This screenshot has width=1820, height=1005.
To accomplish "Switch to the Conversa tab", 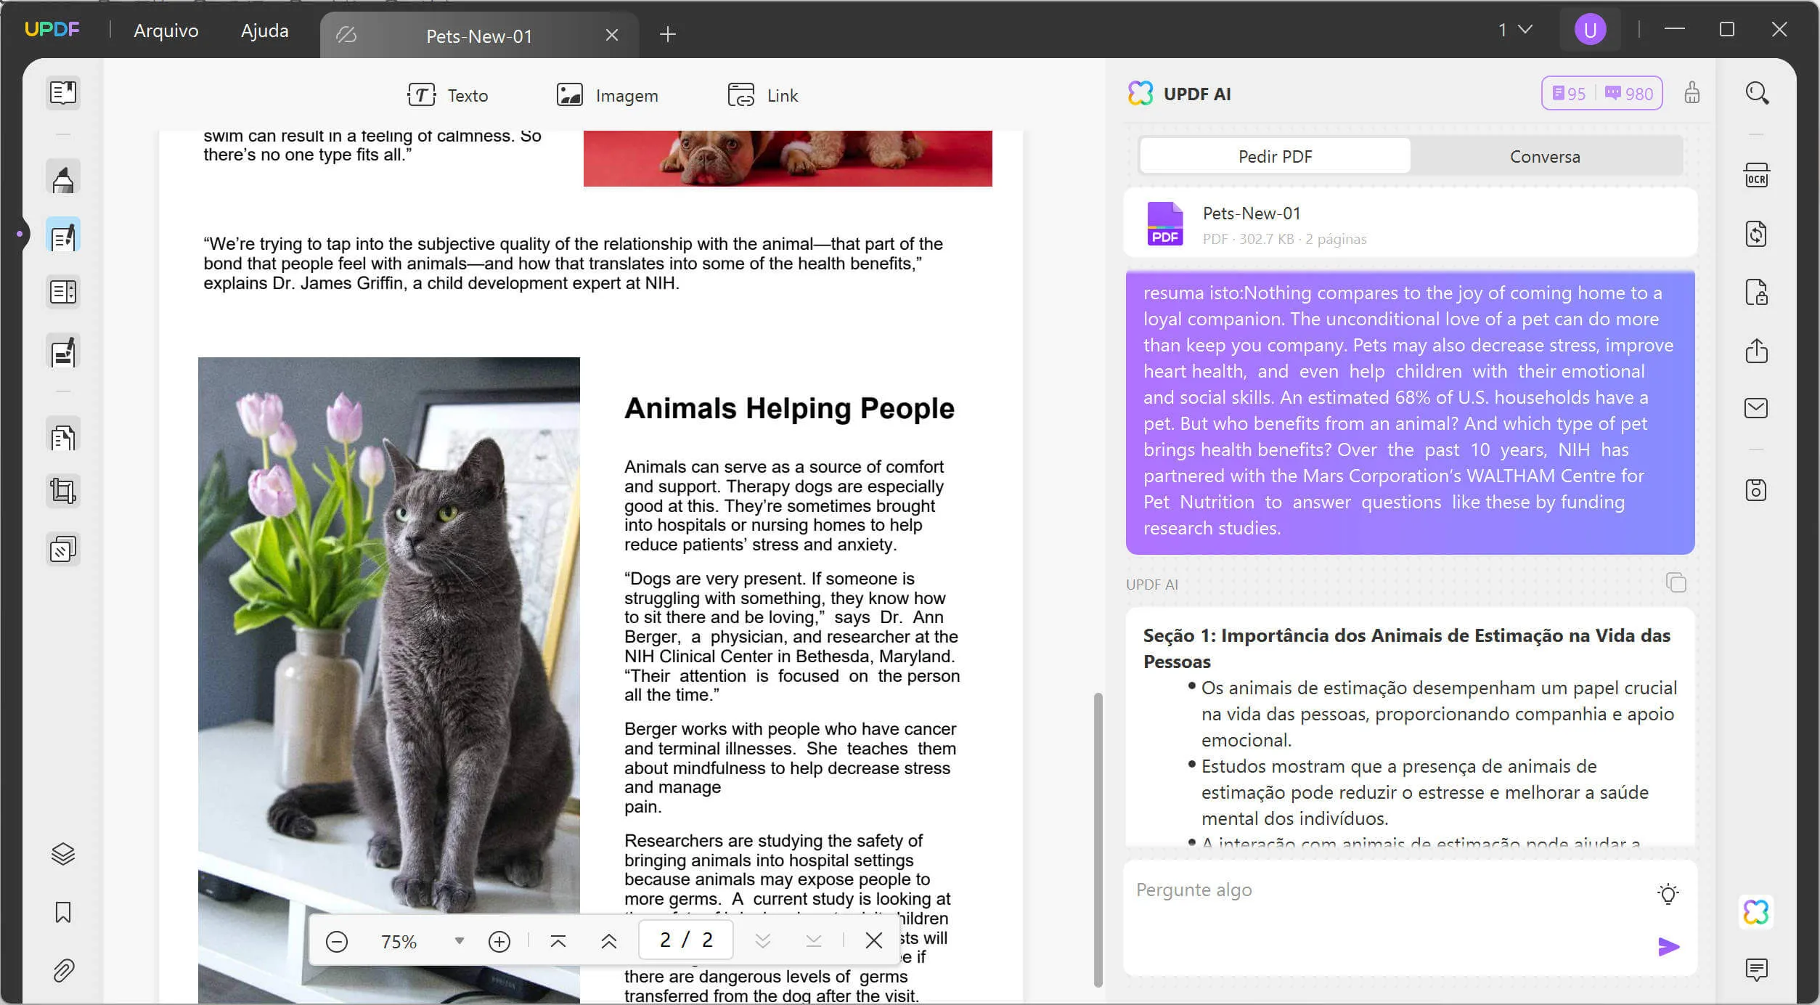I will click(x=1545, y=156).
